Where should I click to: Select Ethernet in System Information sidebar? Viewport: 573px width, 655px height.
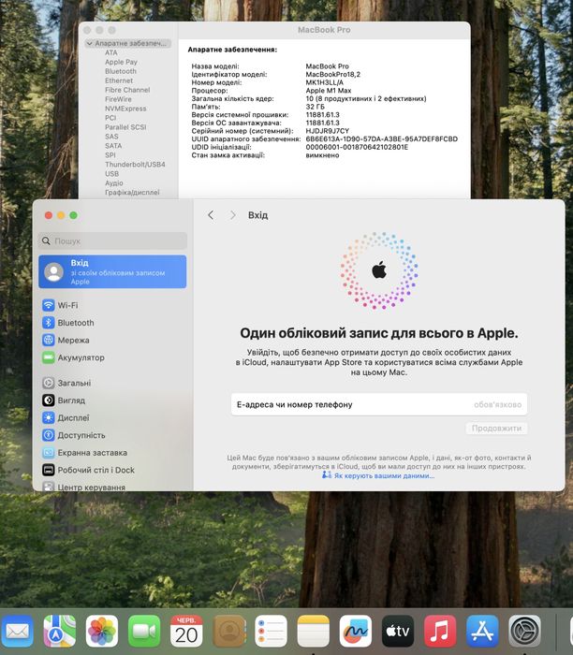tap(119, 80)
